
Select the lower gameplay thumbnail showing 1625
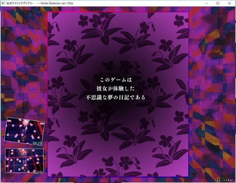(24, 160)
